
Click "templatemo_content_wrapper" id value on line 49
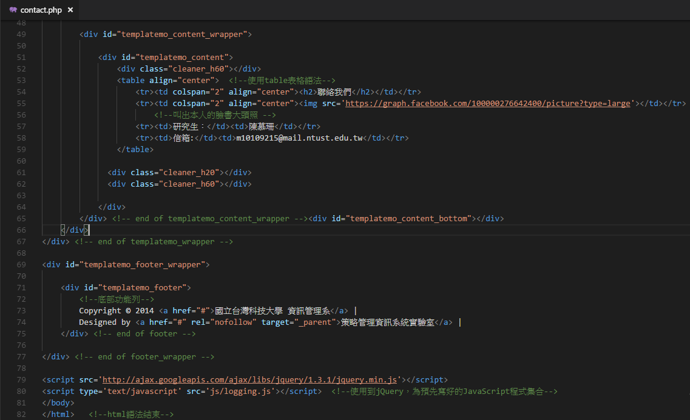coord(181,35)
